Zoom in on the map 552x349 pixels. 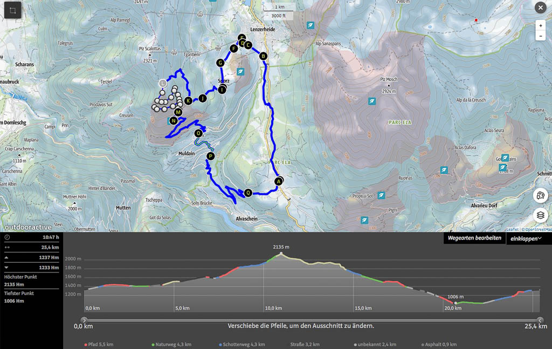(x=540, y=25)
